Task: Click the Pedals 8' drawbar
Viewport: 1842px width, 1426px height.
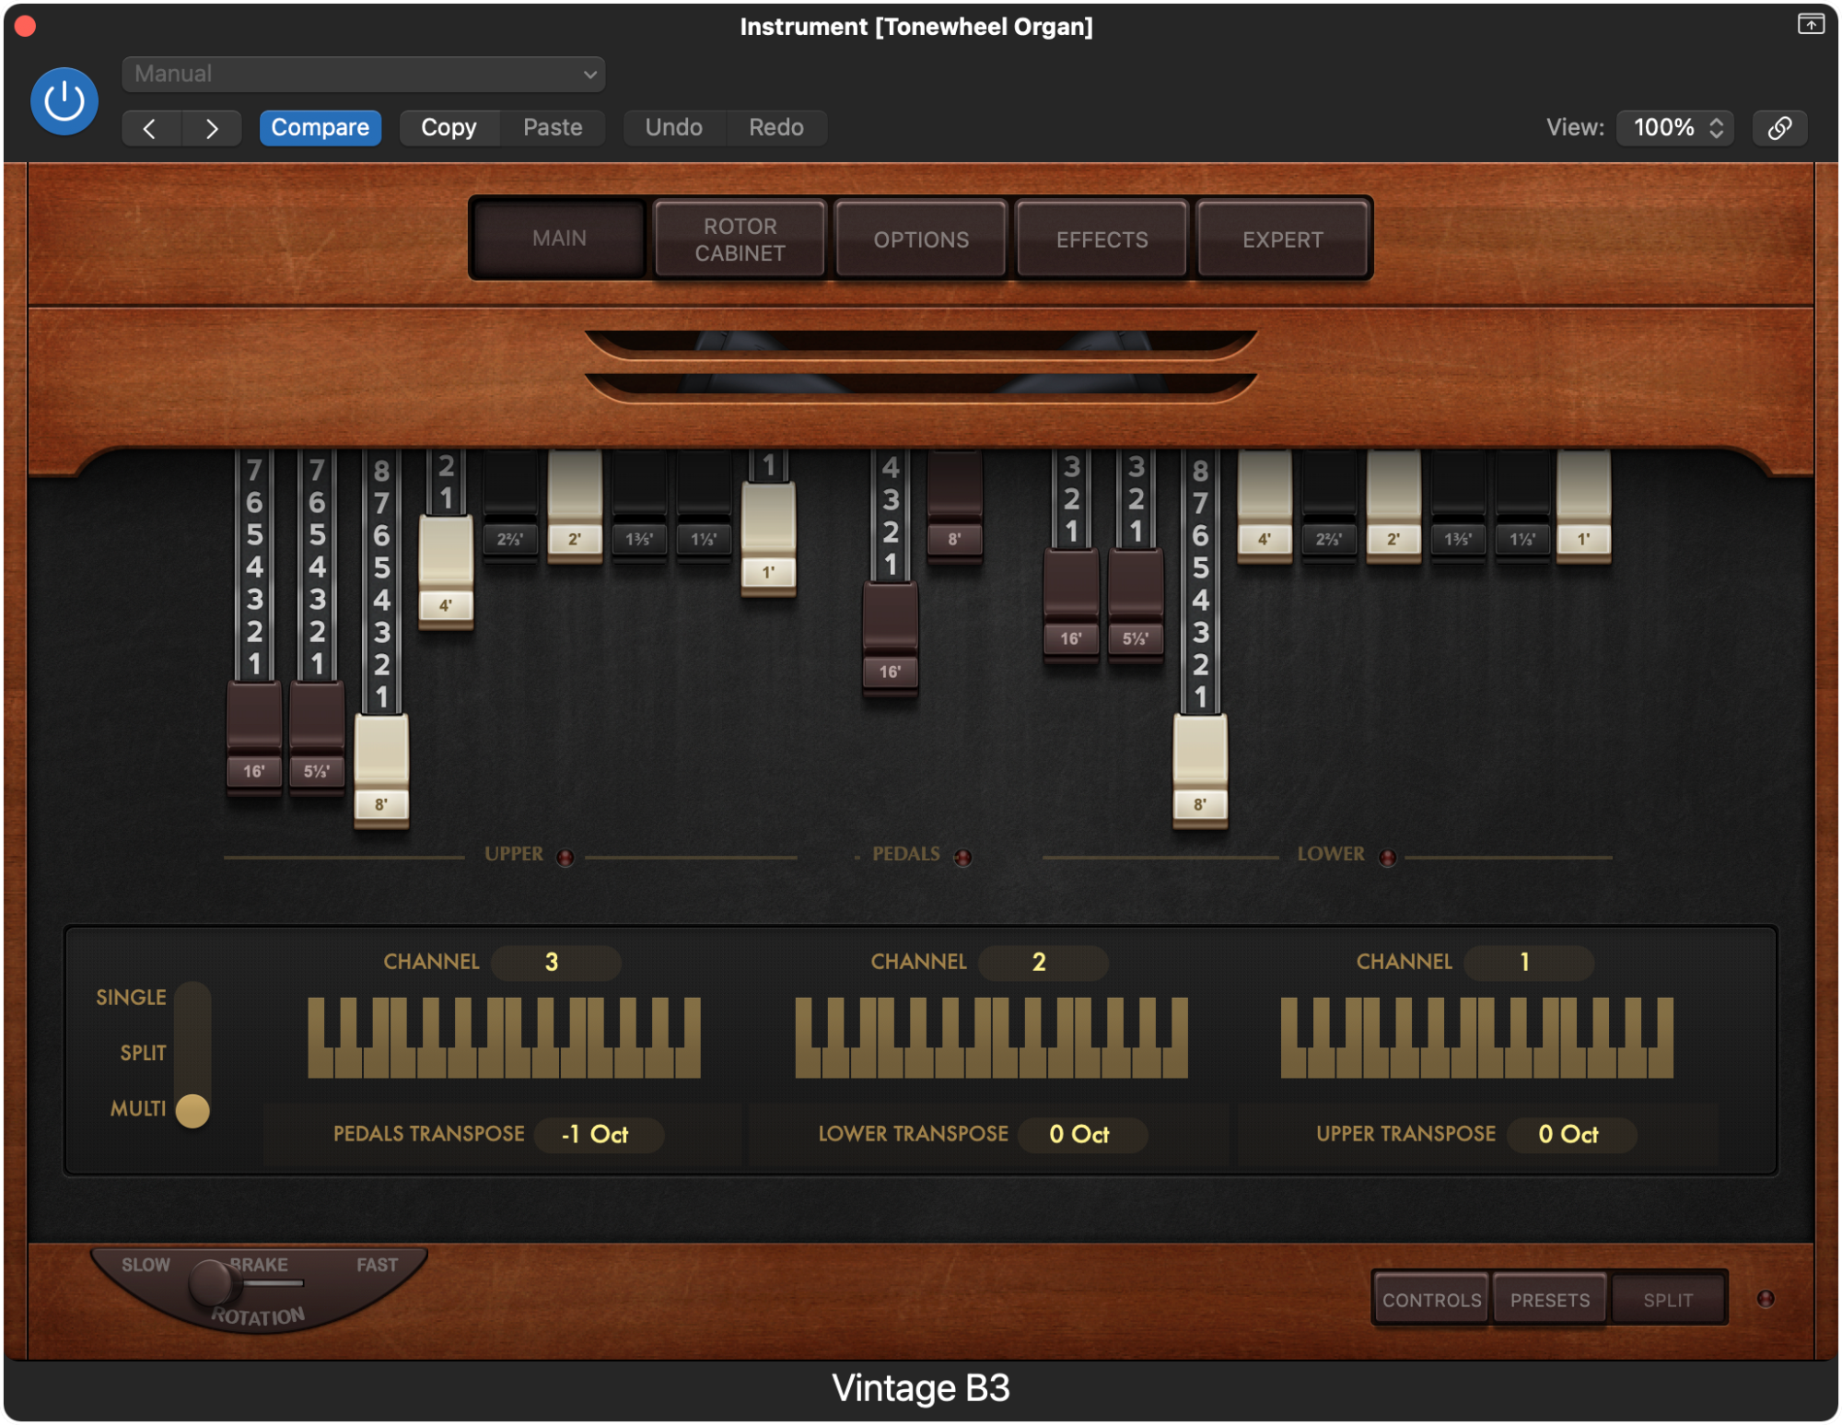Action: [954, 505]
